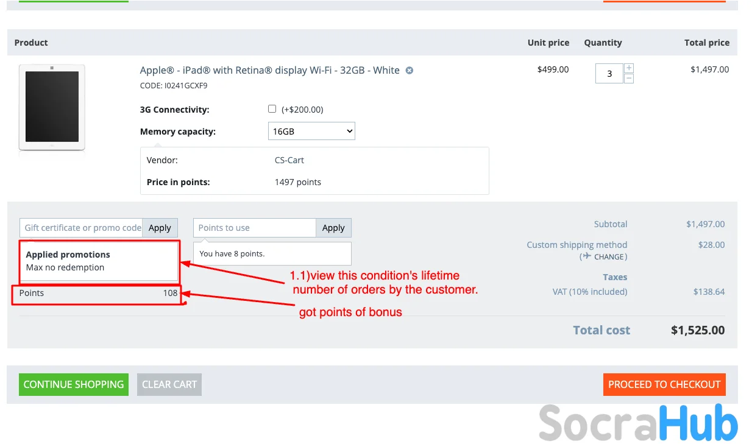Click the Subtotal amount $1,497.00
Screen dimensions: 752x444
[706, 224]
